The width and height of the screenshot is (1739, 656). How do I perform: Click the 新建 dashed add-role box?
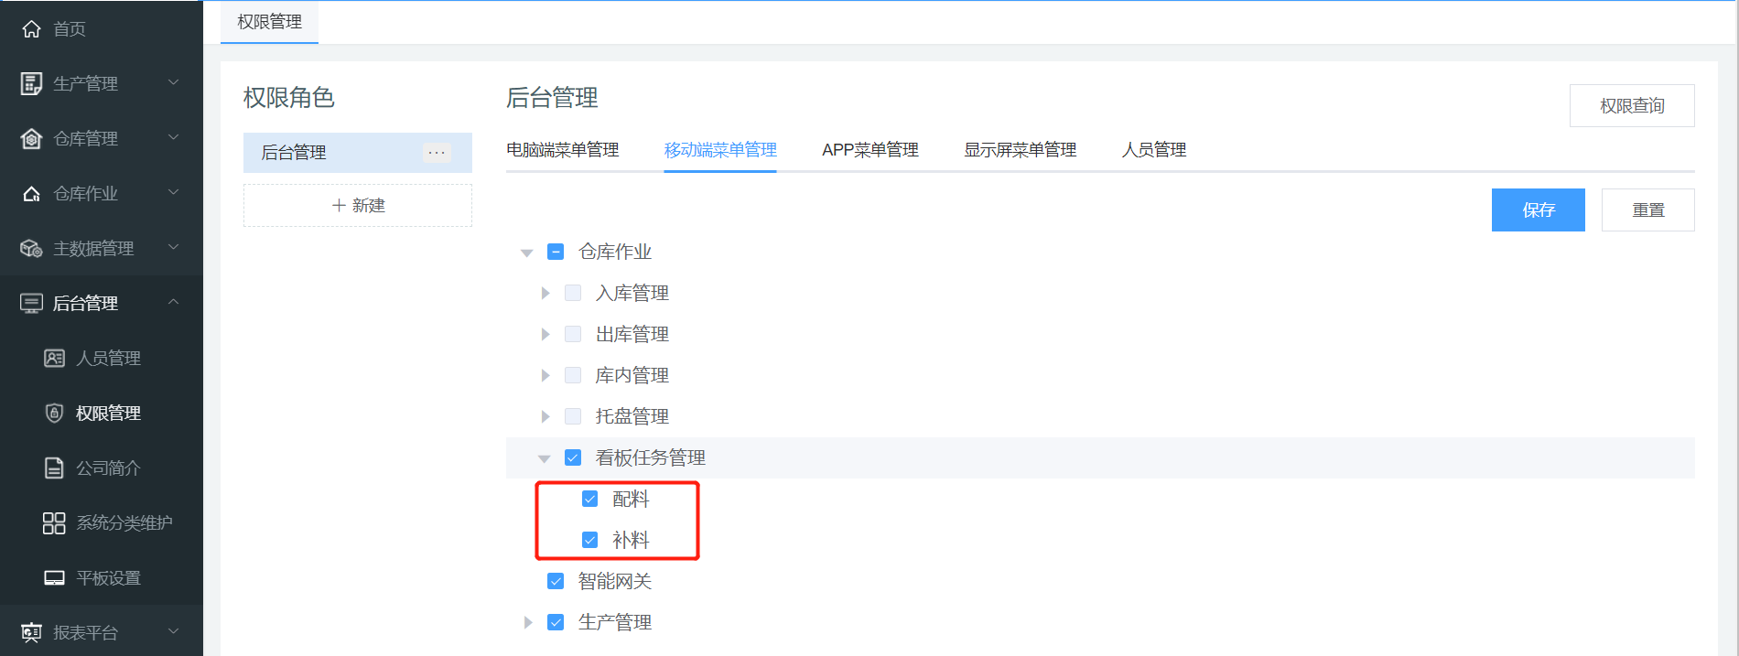pos(358,206)
